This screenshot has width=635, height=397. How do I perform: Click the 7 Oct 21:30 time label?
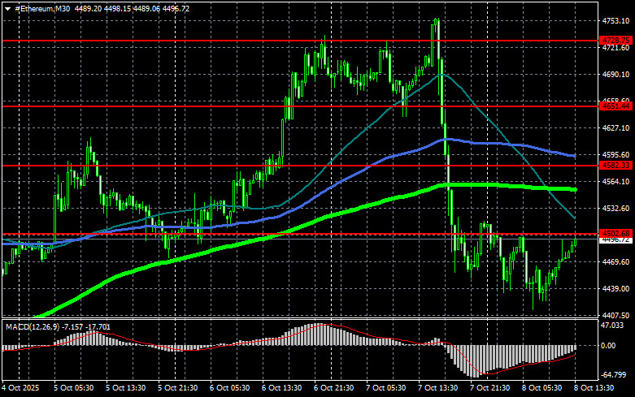coord(495,390)
